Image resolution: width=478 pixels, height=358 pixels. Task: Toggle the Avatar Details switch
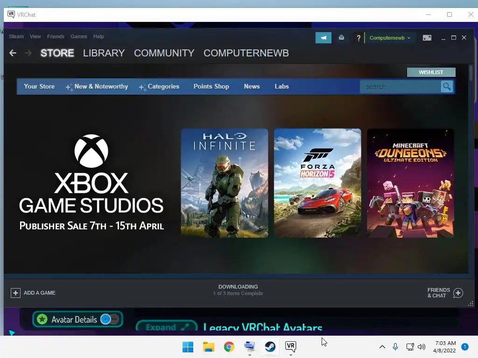[x=109, y=319]
